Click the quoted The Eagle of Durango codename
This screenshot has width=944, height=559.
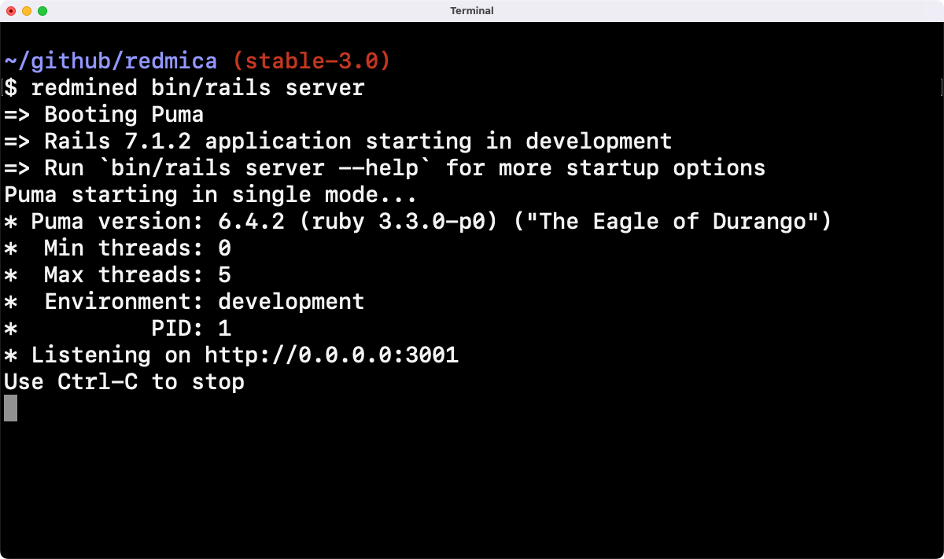[673, 222]
